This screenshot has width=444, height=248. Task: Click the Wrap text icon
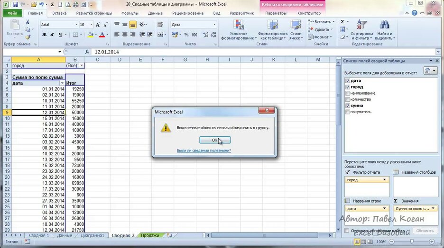tap(160, 25)
